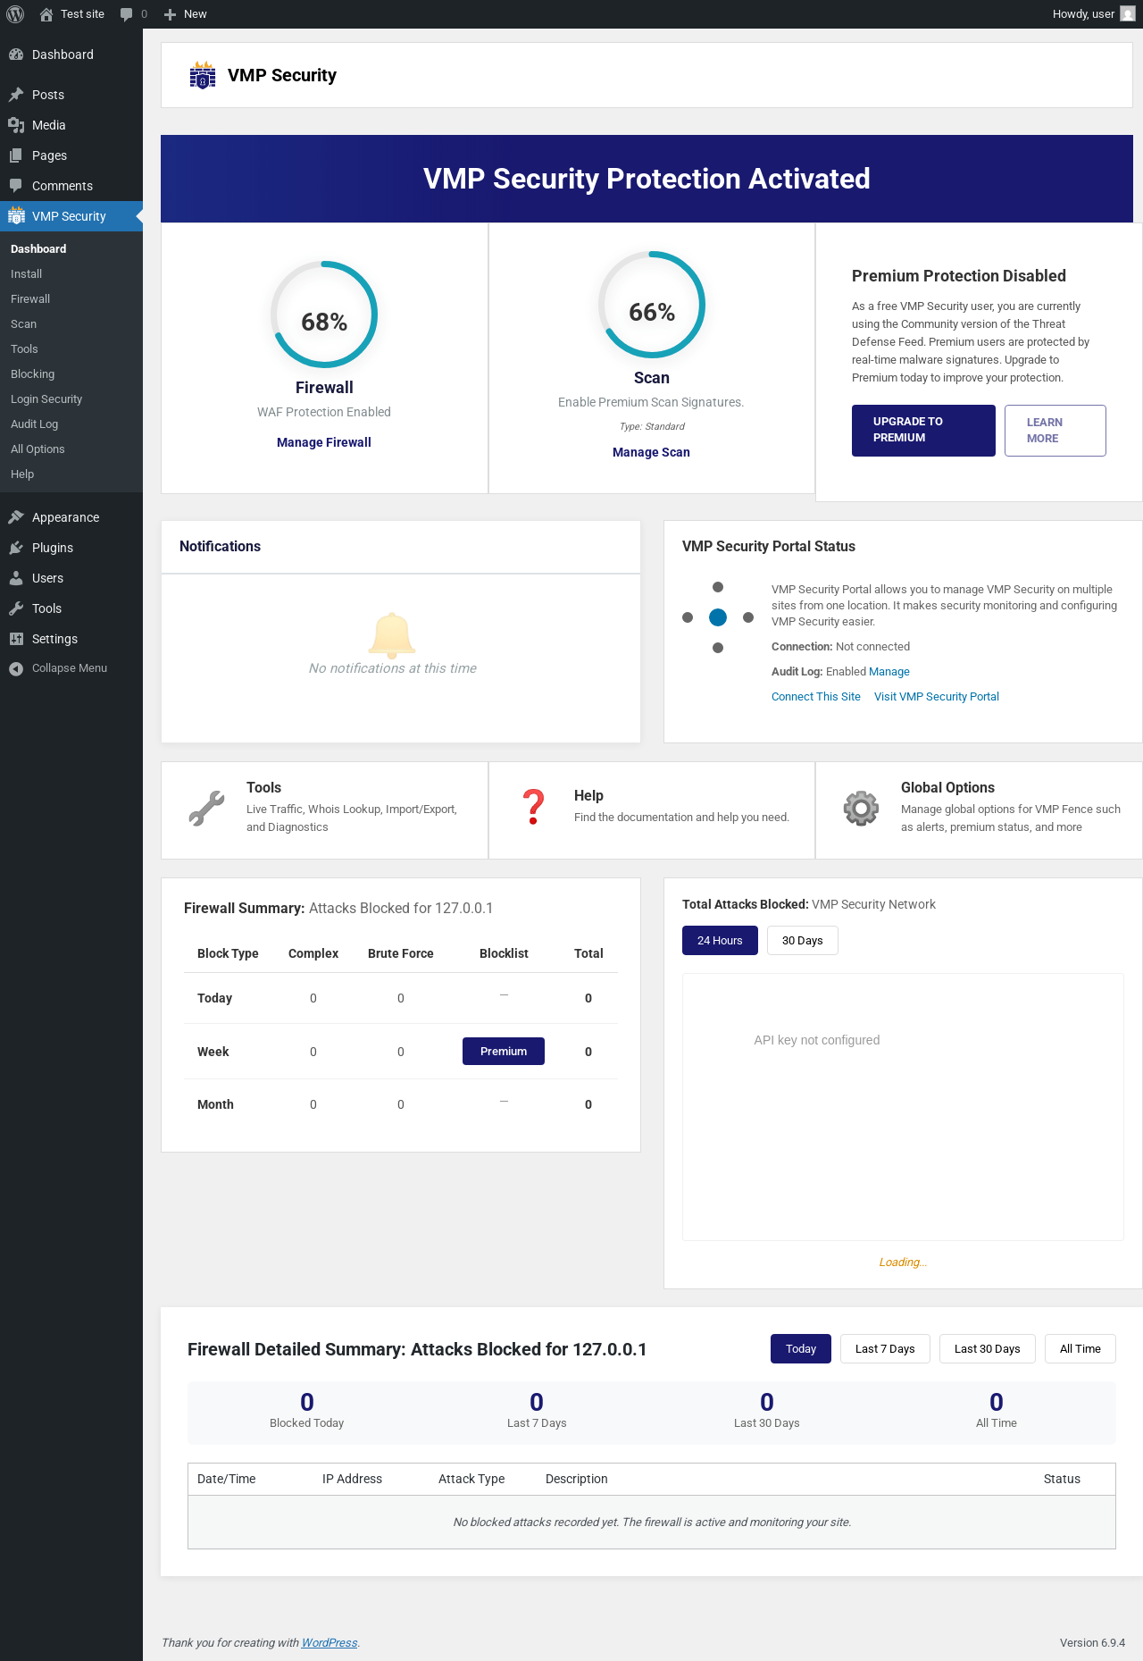Open the Manage Scan link
Viewport: 1143px width, 1661px height.
click(x=651, y=452)
